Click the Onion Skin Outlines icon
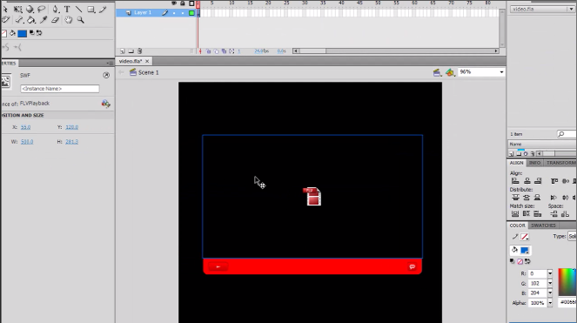 pyautogui.click(x=216, y=51)
